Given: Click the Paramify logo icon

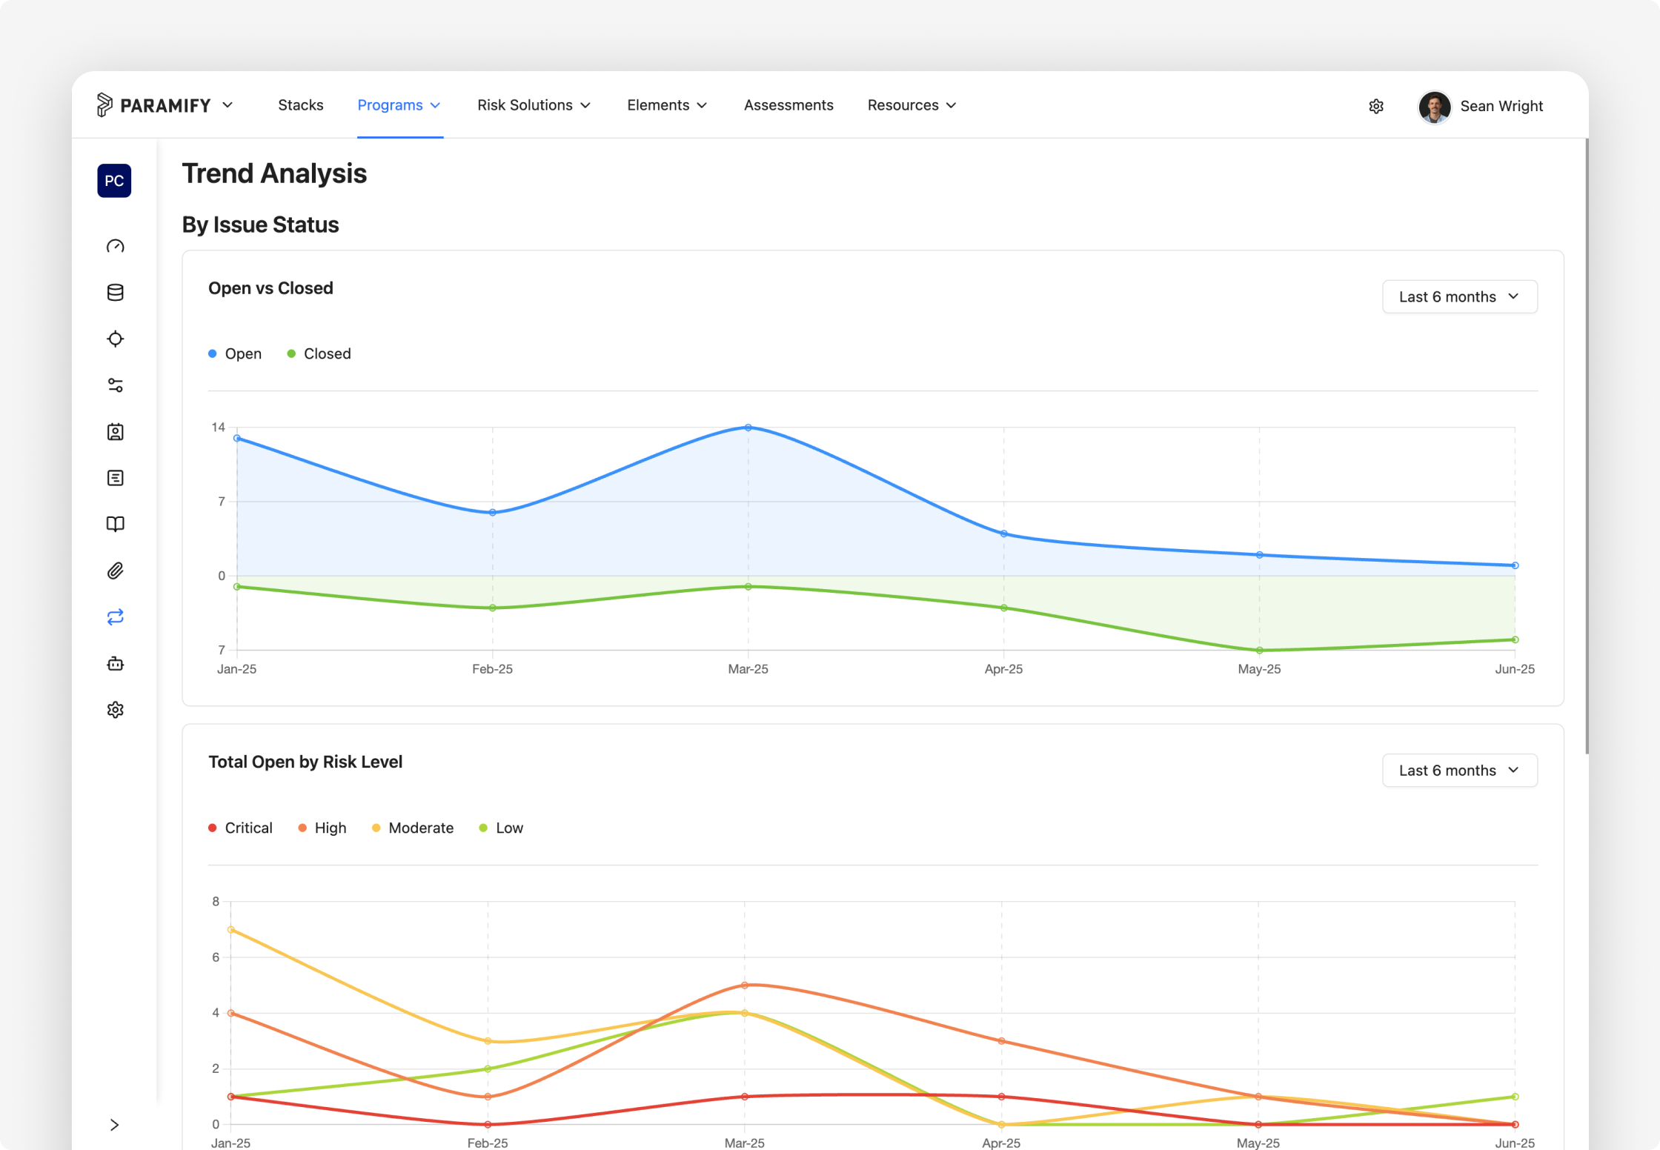Looking at the screenshot, I should point(104,105).
